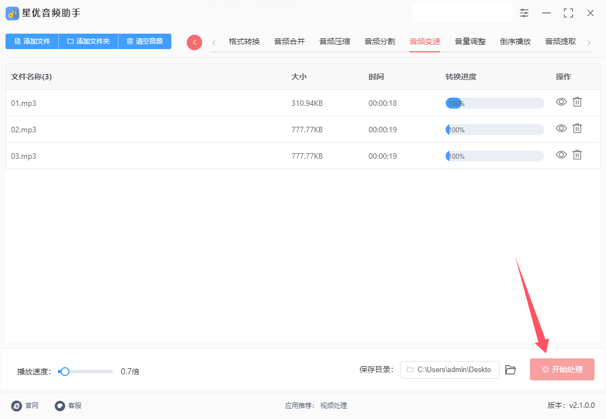Minimize the window

coord(546,13)
